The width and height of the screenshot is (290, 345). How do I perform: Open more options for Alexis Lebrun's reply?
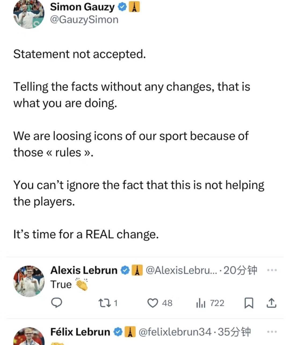click(272, 270)
